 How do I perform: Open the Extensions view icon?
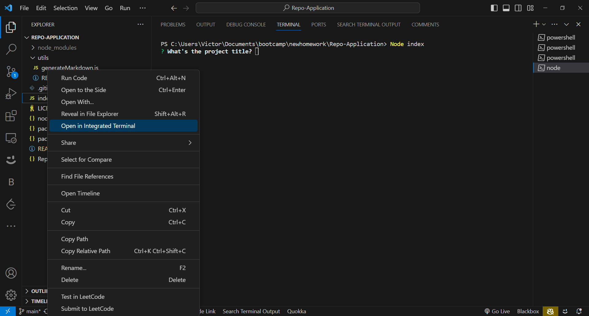pyautogui.click(x=11, y=116)
